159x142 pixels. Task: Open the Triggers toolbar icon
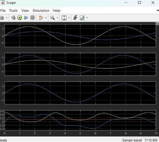click(x=75, y=18)
